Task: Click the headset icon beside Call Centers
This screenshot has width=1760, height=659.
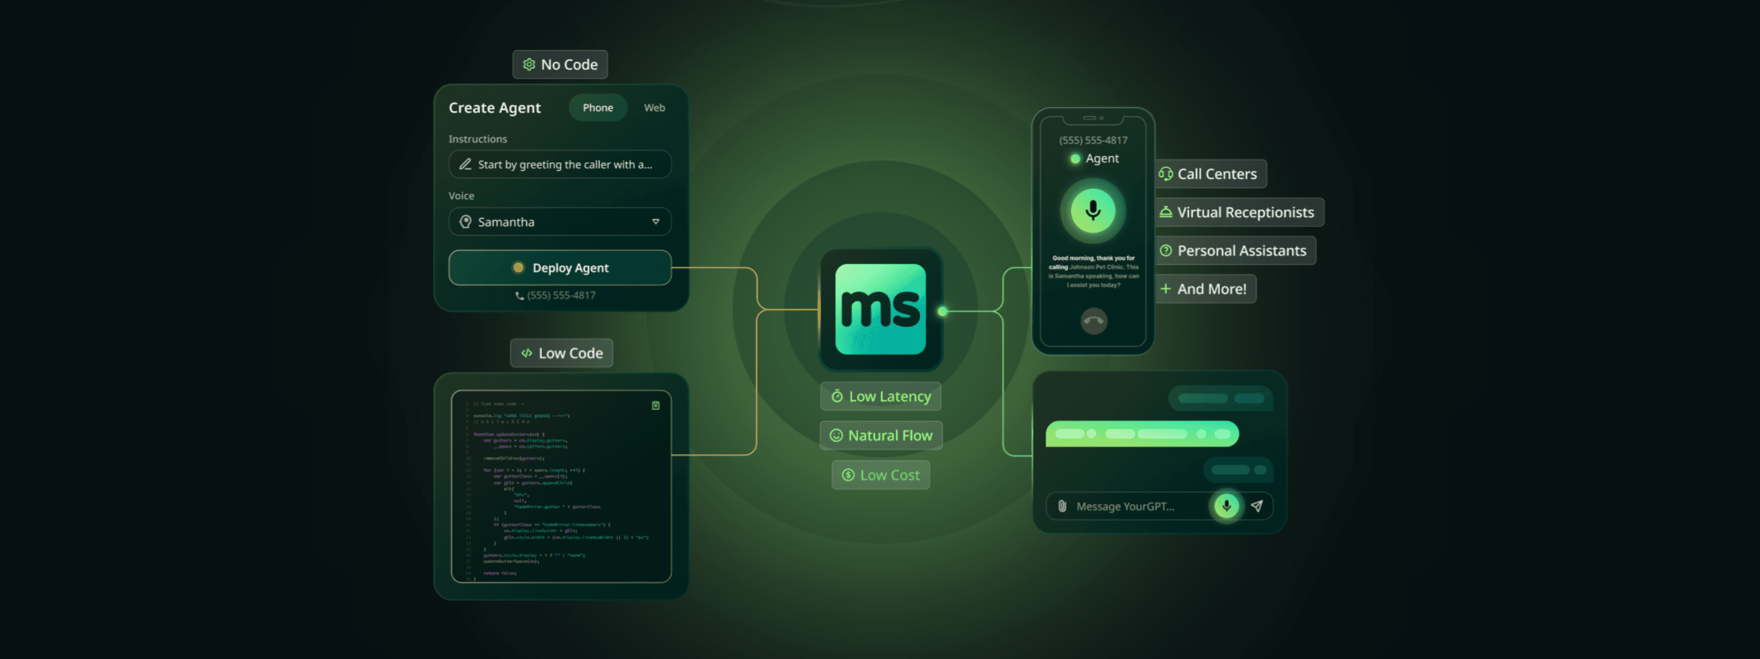Action: [x=1166, y=173]
